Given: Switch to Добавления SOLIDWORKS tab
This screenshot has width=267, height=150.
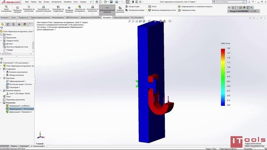Looking at the screenshot, I should click(91, 17).
